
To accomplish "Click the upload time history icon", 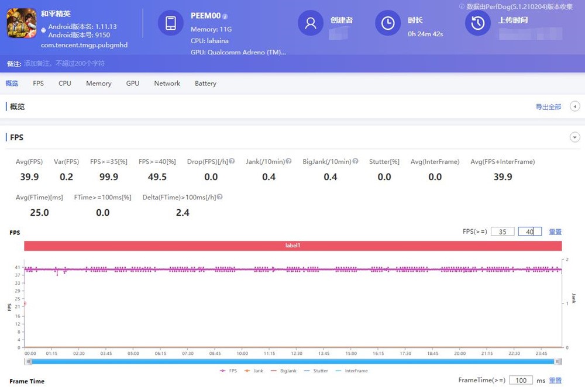I will (478, 23).
